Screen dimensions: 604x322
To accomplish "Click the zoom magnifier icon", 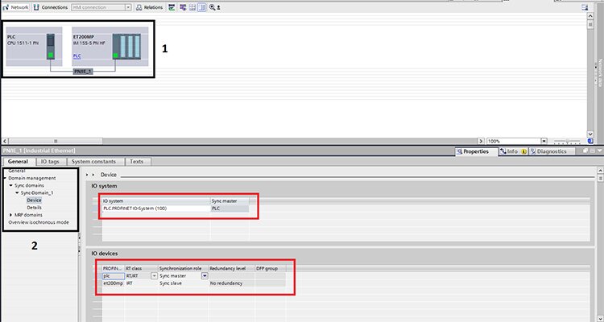I will [212, 7].
